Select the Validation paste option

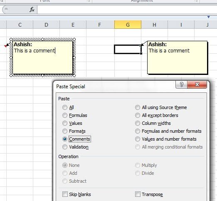(75, 147)
